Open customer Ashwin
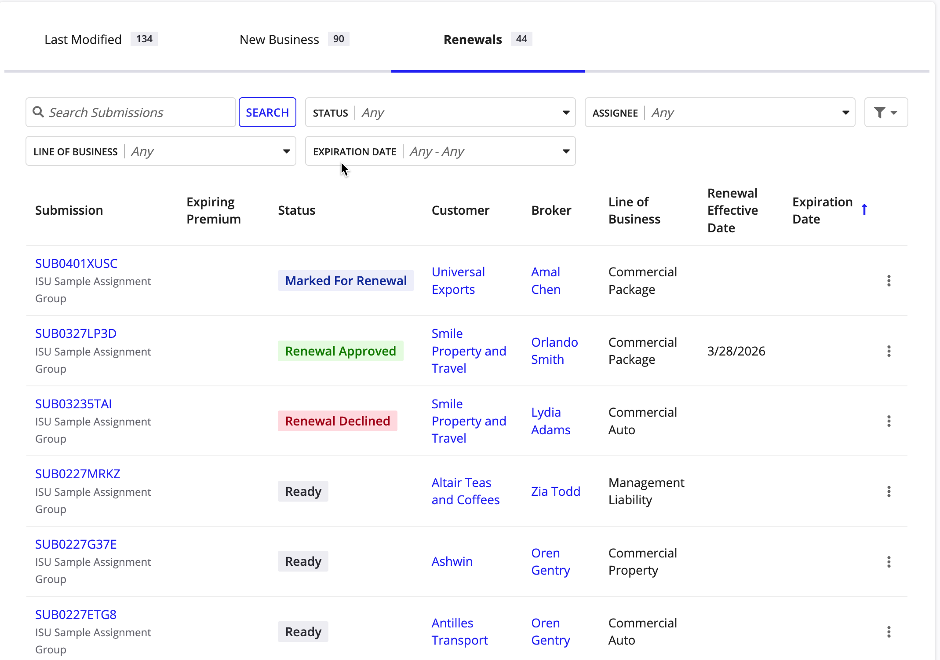940x660 pixels. 452,561
